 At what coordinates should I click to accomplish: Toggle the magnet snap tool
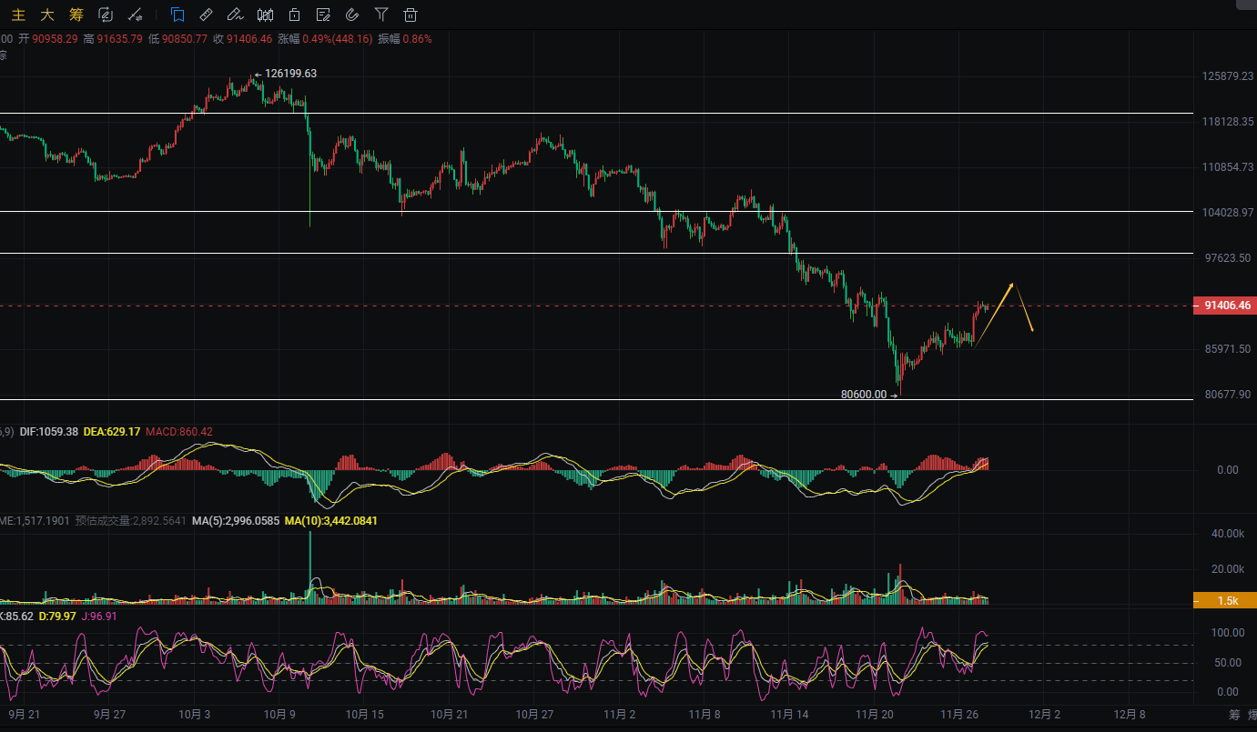352,15
